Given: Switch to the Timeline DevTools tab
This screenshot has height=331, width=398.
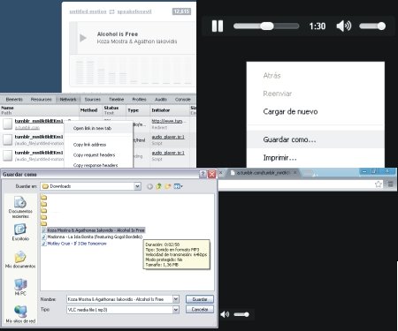Looking at the screenshot, I should click(117, 100).
